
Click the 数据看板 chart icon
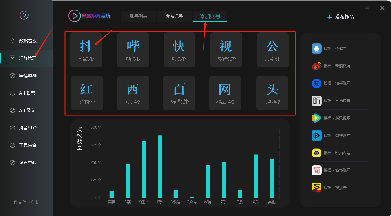tap(12, 41)
